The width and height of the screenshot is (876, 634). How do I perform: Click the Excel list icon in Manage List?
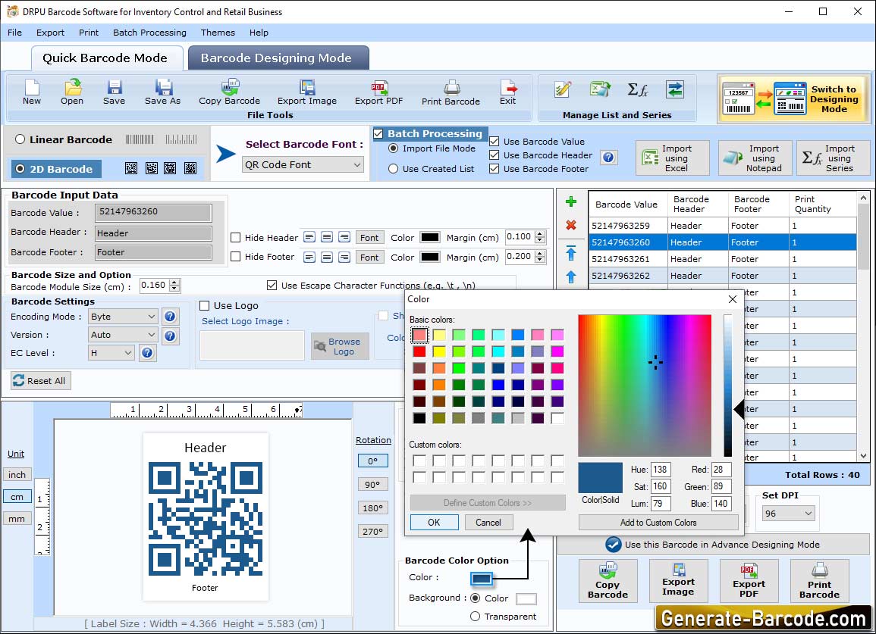pos(600,89)
